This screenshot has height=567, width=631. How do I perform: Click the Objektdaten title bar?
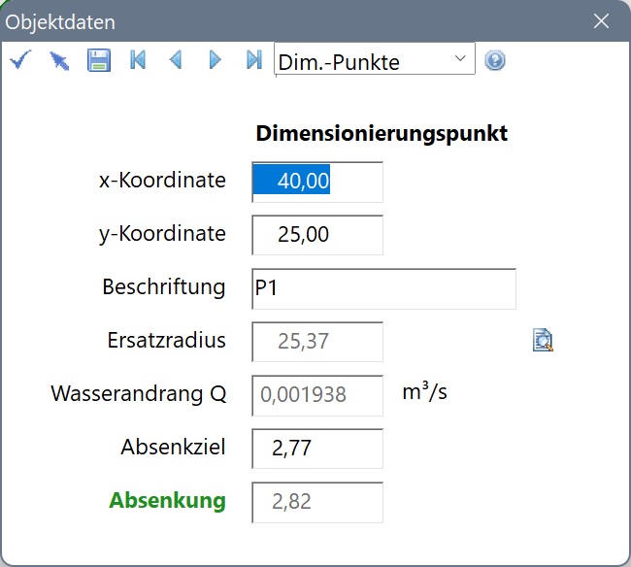[x=291, y=21]
